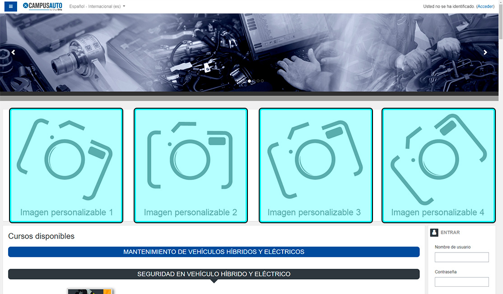Open the Imagen personalizable 4 camera tile
The width and height of the screenshot is (503, 294).
tap(438, 165)
